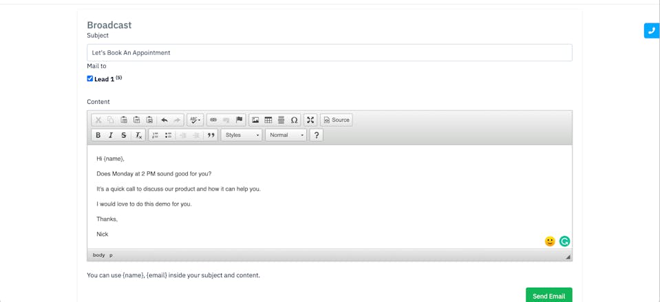Viewport: 660px width, 302px height.
Task: Select the body element path item
Action: pos(99,255)
